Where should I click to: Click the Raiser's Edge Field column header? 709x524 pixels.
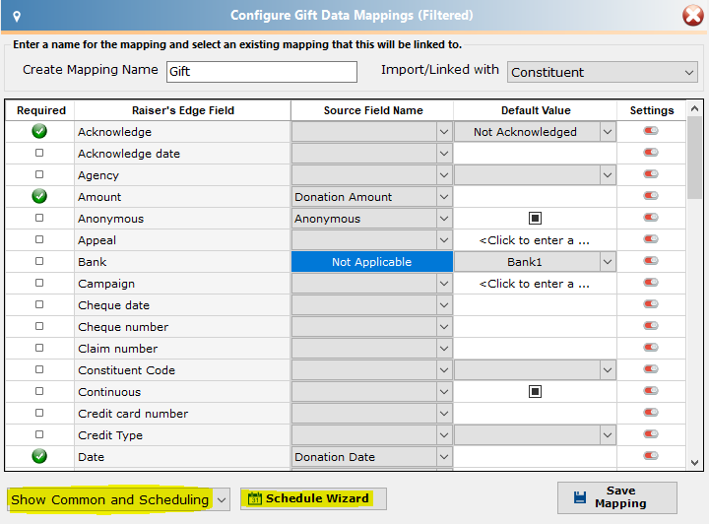183,110
